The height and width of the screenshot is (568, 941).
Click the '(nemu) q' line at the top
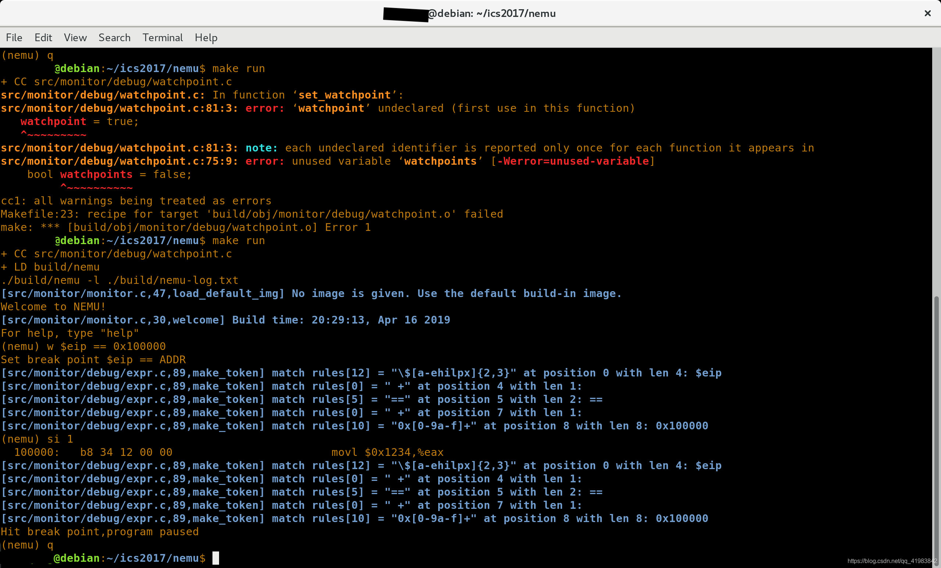point(27,56)
